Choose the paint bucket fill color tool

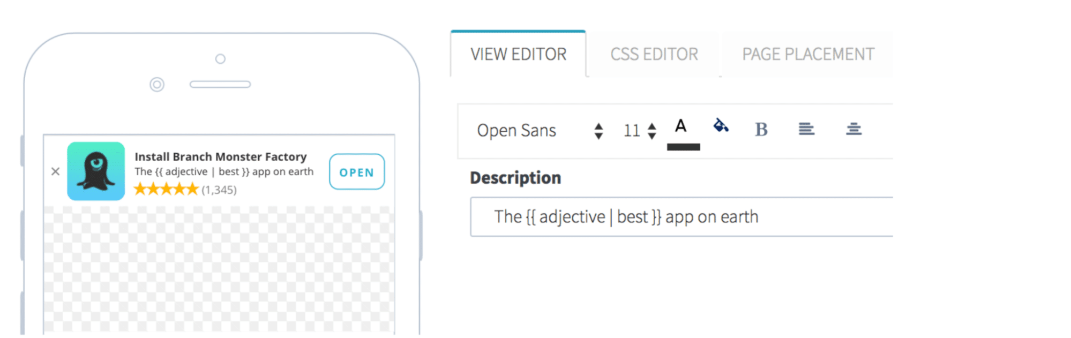(x=721, y=126)
